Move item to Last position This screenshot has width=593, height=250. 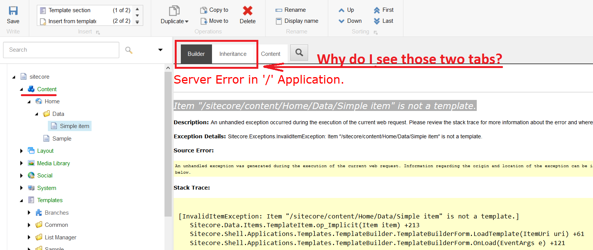pyautogui.click(x=383, y=21)
